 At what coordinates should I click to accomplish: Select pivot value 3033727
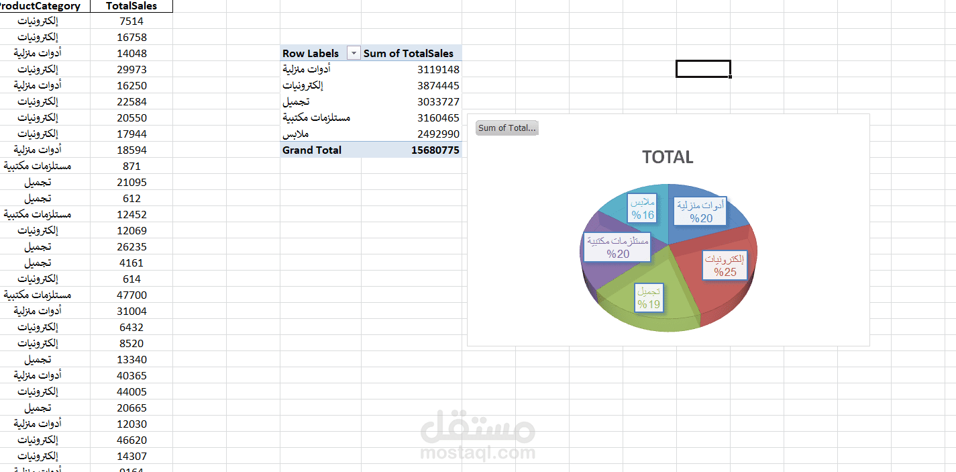click(x=411, y=101)
